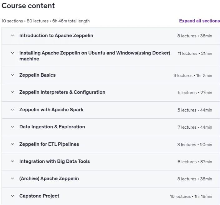Click the 9 lectures • 1hr 2min label

pos(193,75)
